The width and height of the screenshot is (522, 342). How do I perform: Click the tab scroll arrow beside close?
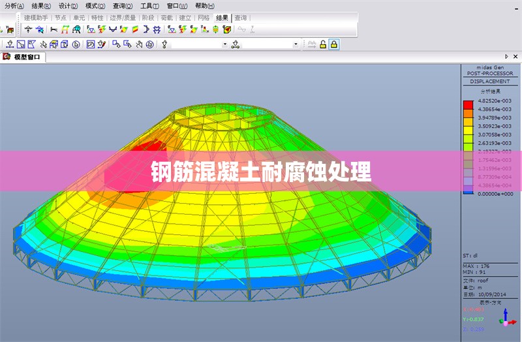point(507,57)
